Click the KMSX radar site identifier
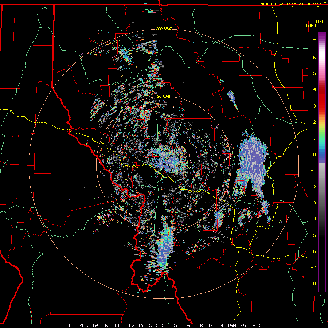 click(207, 325)
